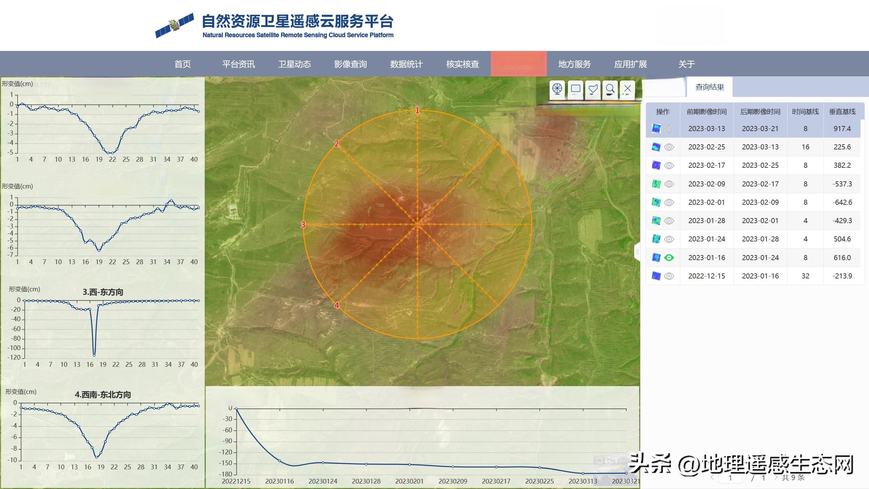Toggle eye icon for 2023-02-01 row
The image size is (869, 489).
(669, 202)
